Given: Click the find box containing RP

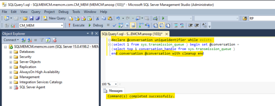Looking at the screenshot, I should click(x=262, y=18).
